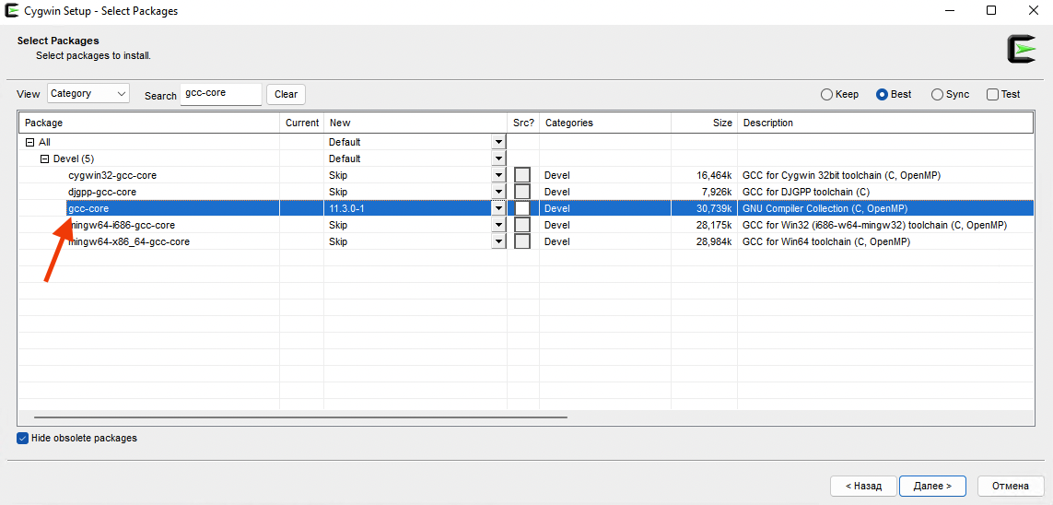Open version dropdown for cygwin32-gcc-core

498,175
